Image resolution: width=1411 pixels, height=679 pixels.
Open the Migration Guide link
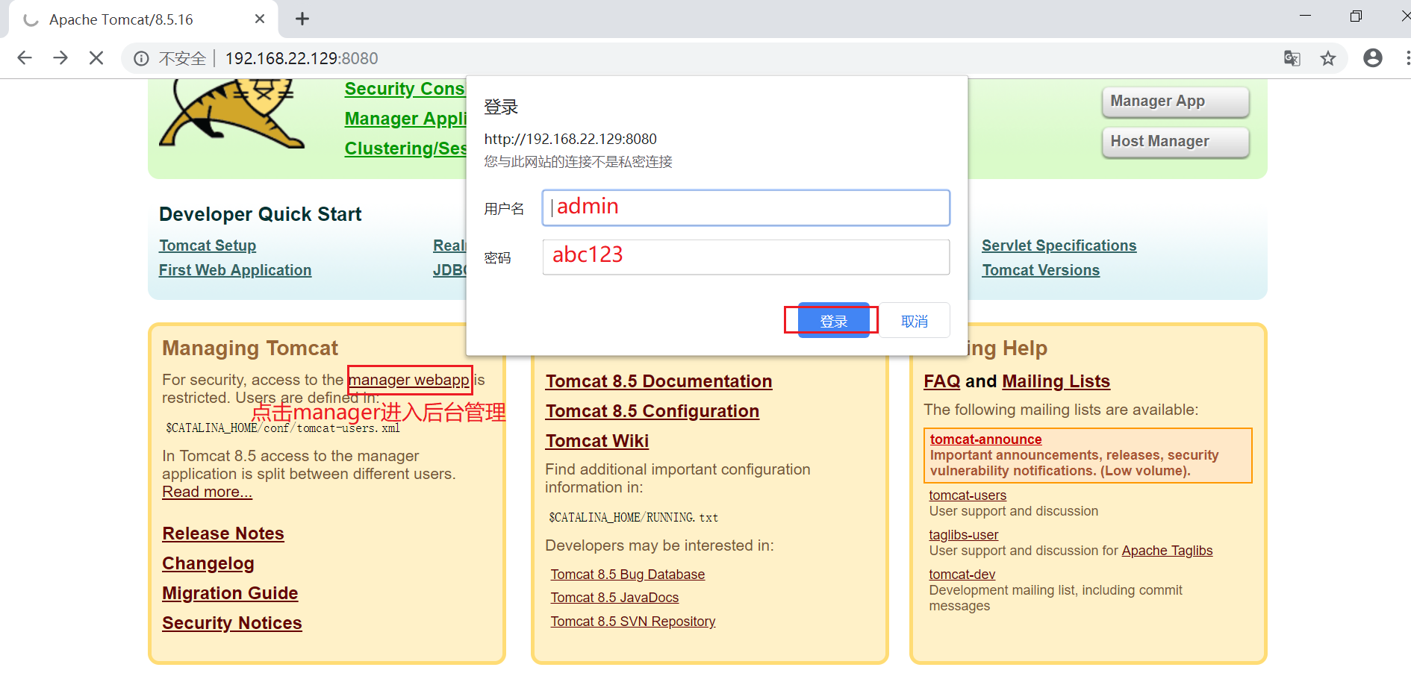coord(230,593)
